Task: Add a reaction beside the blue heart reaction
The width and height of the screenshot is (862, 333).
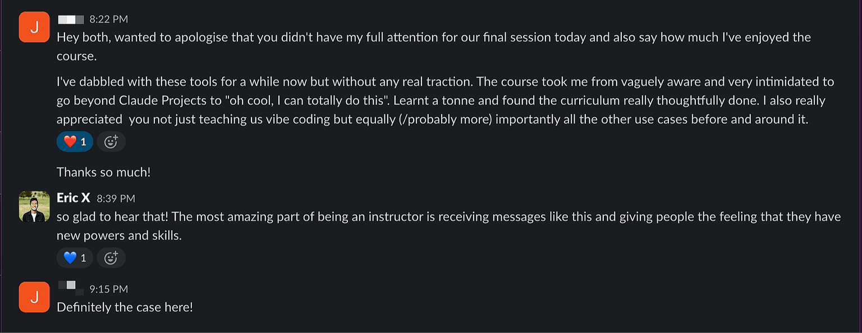Action: 111,258
